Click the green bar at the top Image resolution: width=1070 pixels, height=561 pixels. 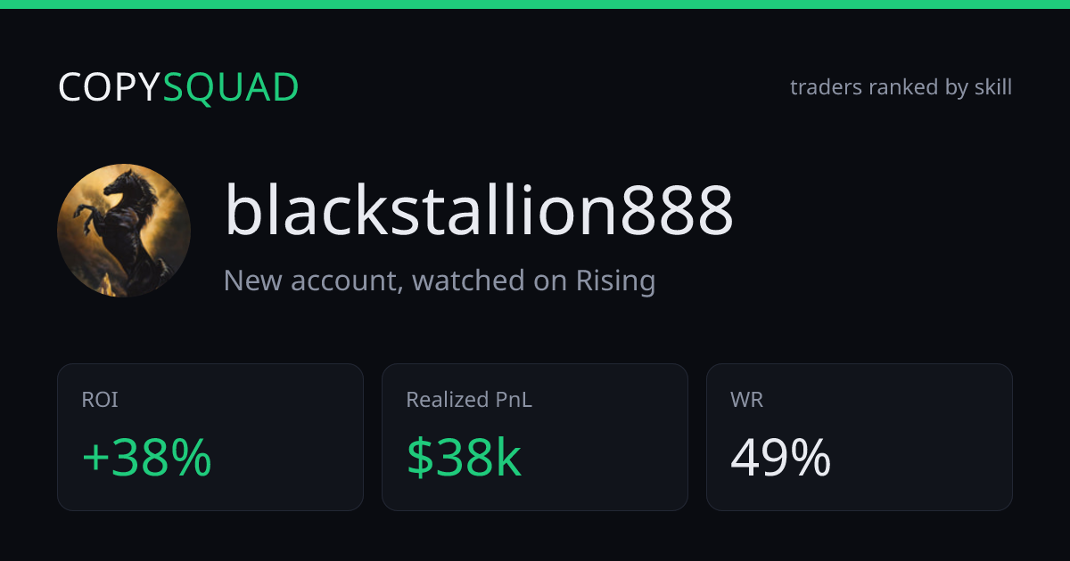(x=535, y=4)
